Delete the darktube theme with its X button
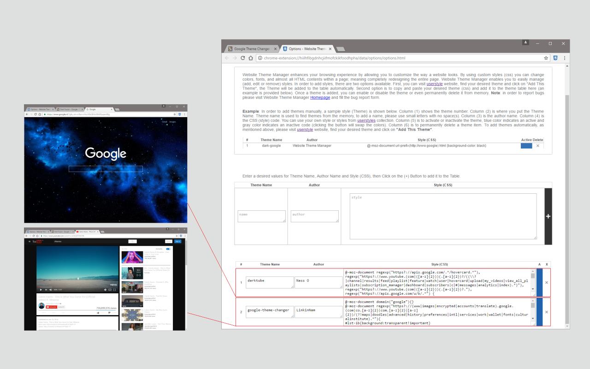 [547, 282]
